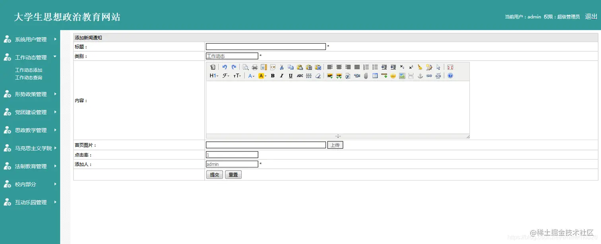Click the Paste clipboard icon

point(300,67)
